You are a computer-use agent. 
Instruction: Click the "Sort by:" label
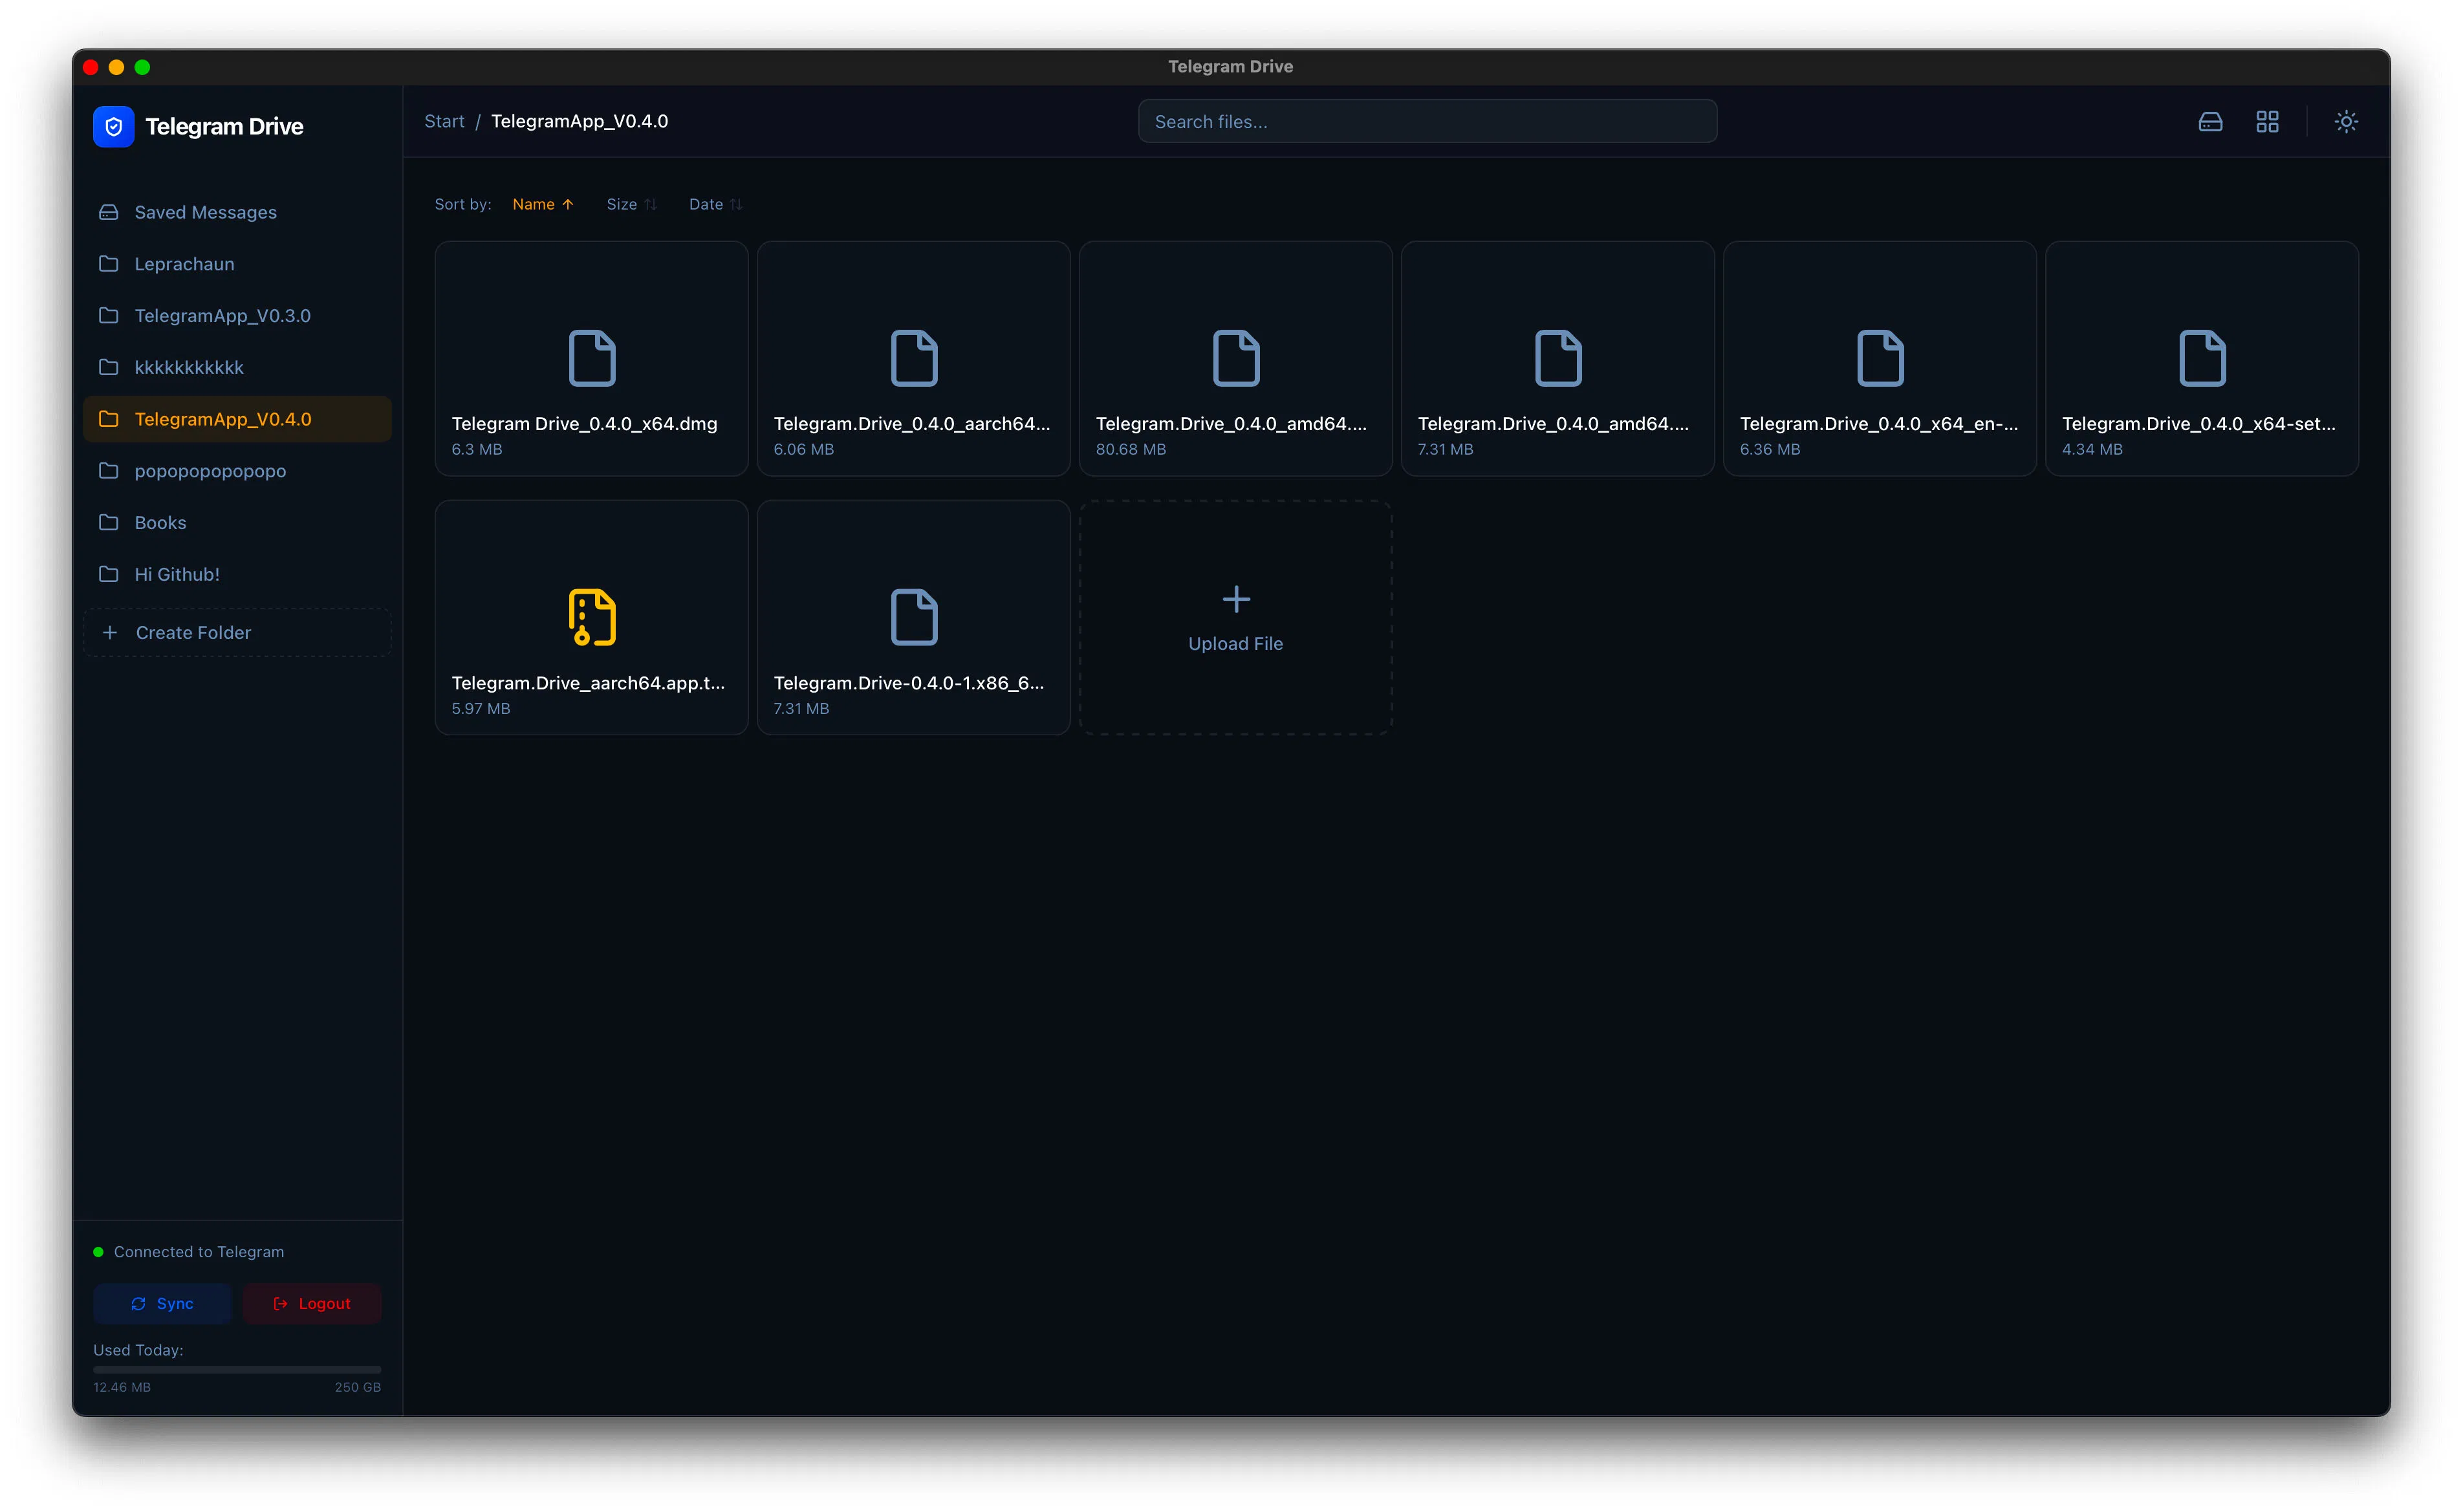pyautogui.click(x=463, y=204)
